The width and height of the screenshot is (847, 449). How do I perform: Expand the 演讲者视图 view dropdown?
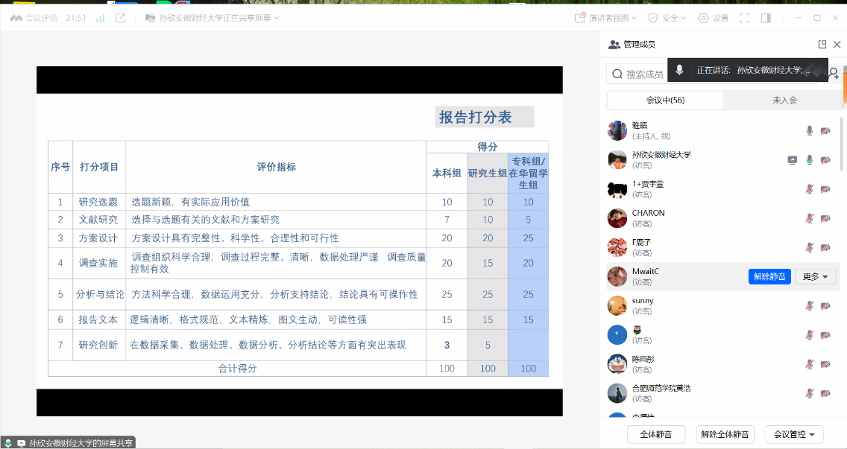[606, 18]
